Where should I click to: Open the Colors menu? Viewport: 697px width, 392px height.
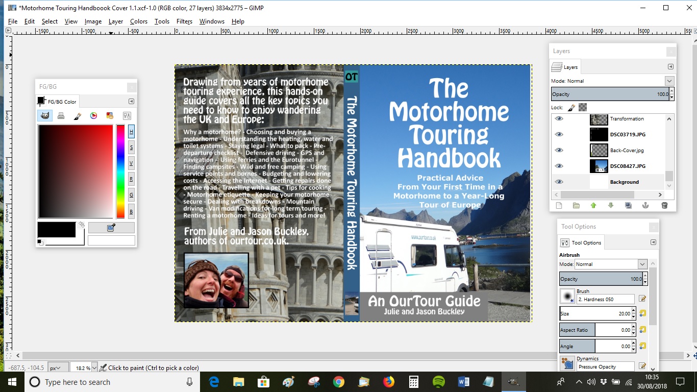[138, 21]
